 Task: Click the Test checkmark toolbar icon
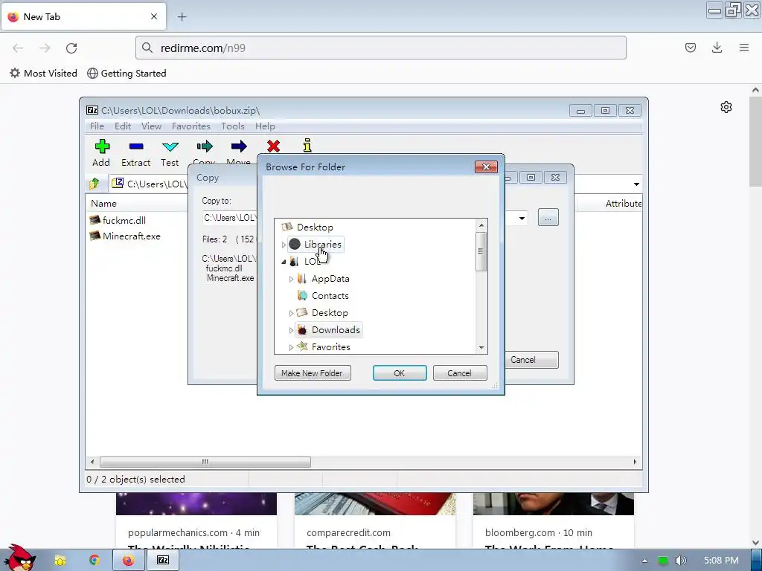170,146
